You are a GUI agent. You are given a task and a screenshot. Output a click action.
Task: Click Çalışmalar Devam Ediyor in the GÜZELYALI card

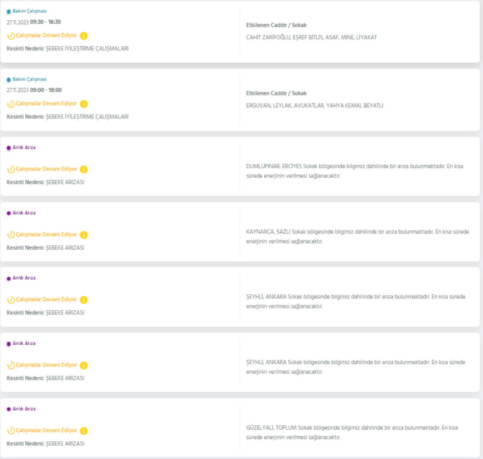(x=46, y=430)
